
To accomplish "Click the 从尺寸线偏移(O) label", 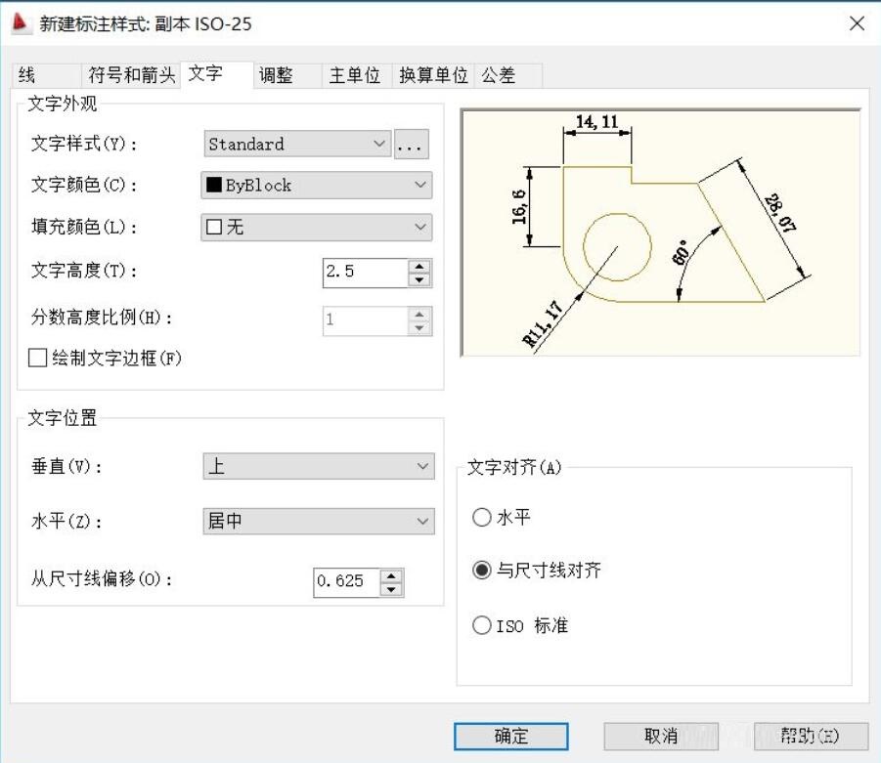I will coord(102,578).
